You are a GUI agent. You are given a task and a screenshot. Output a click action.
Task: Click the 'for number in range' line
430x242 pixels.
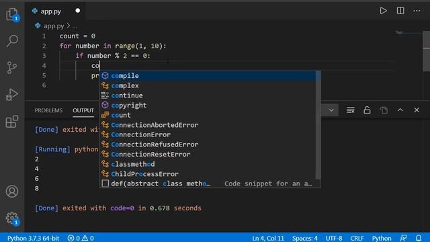coord(113,46)
